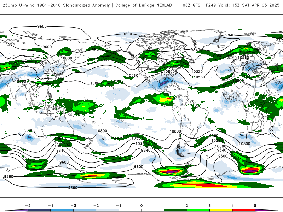
Task: Click the 3 label on the color scale
Action: [x=209, y=206]
